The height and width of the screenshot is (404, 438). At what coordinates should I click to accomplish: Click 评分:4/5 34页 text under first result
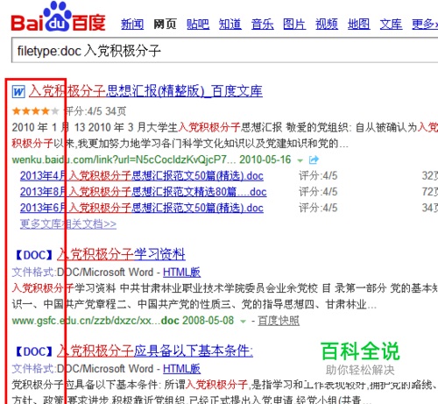pyautogui.click(x=95, y=111)
